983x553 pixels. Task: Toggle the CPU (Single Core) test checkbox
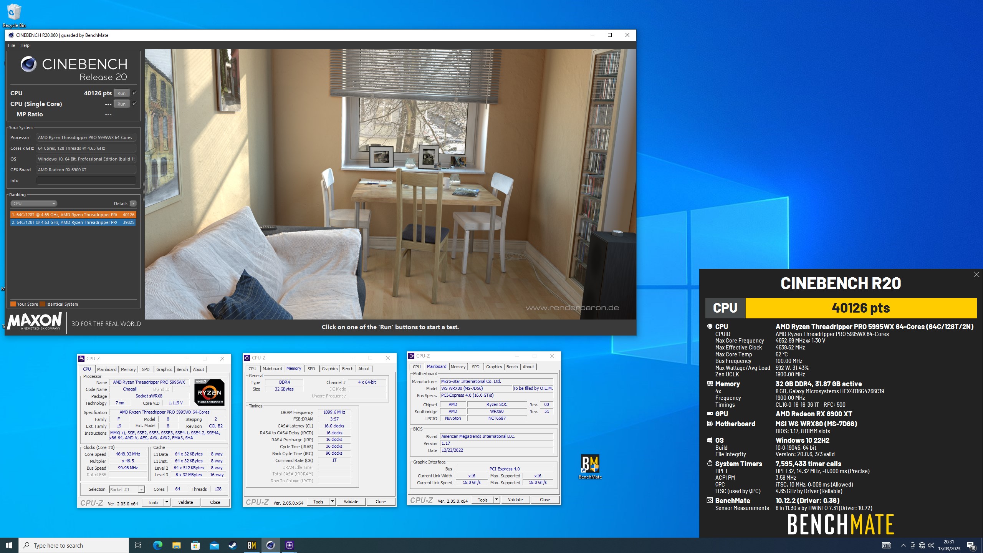(134, 104)
